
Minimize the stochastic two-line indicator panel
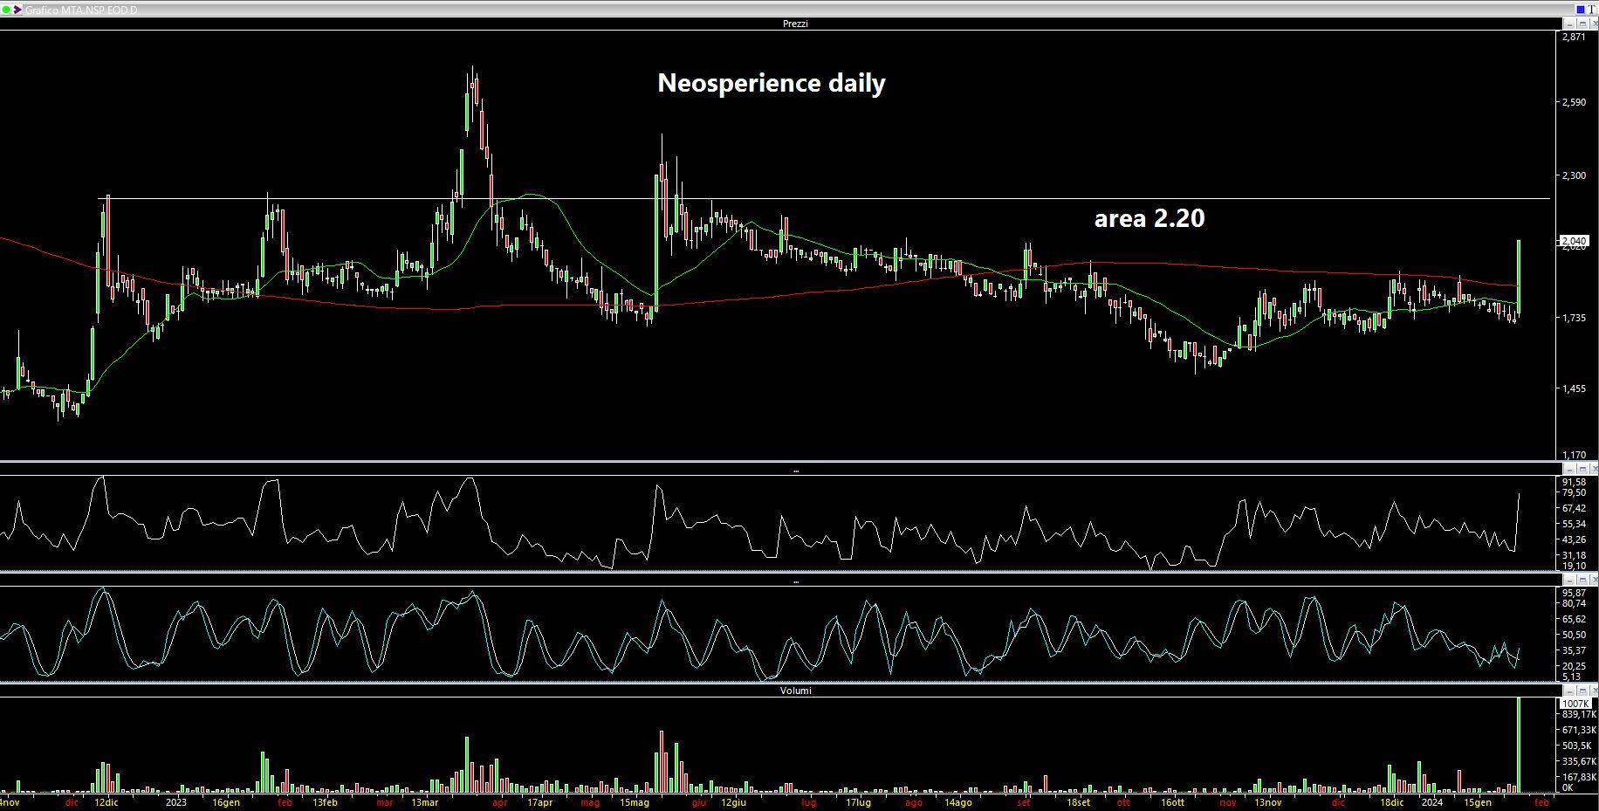[x=1569, y=580]
